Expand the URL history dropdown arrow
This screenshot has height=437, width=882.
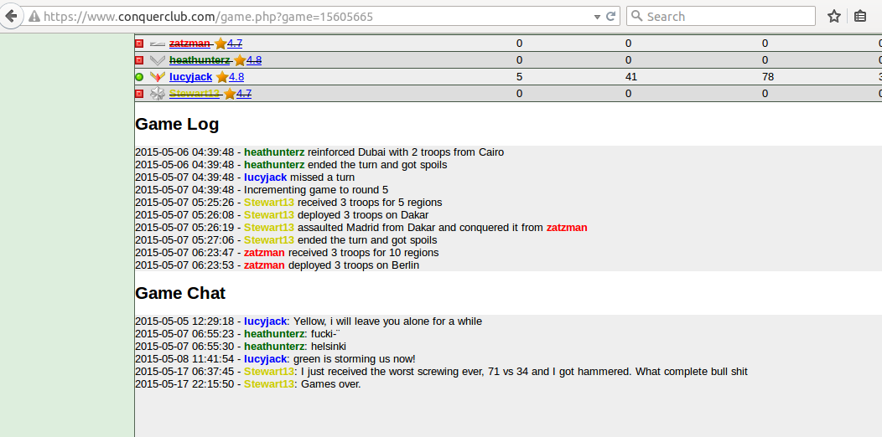[x=596, y=17]
